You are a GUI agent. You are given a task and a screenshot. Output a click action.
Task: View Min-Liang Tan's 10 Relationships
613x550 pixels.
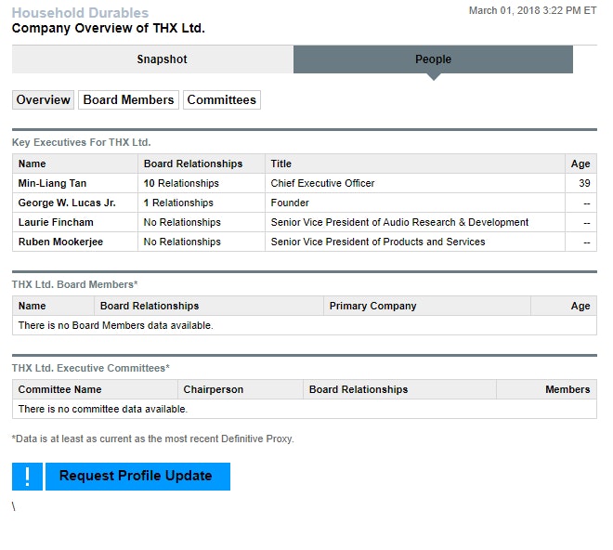click(x=181, y=184)
